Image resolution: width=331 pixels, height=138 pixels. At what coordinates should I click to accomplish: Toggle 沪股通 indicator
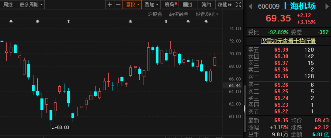(154, 14)
